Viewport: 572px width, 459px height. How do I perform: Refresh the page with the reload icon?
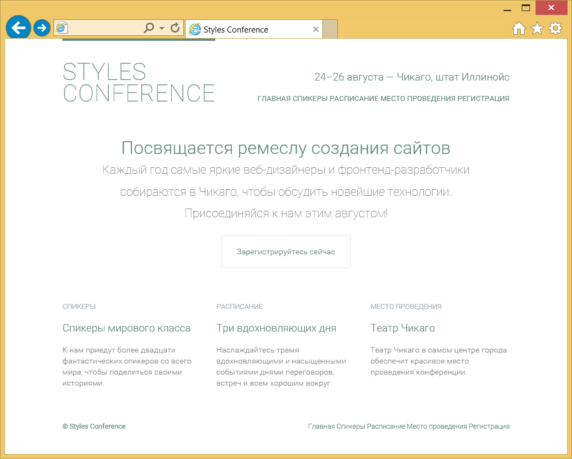point(176,28)
